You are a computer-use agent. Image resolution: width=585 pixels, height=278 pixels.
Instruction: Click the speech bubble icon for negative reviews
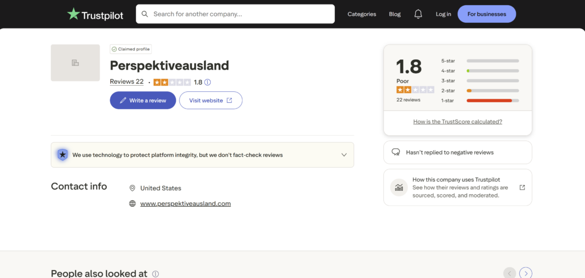click(396, 152)
